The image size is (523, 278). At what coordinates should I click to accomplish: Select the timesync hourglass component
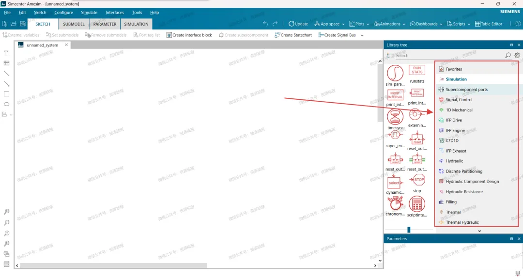pyautogui.click(x=395, y=117)
